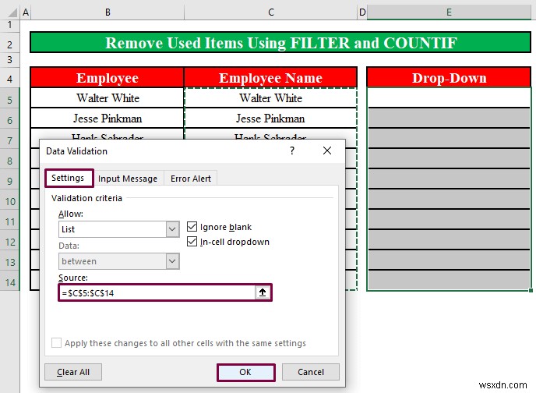Click Jesse Pinkman in Employee Name column
Screen dimensions: 536x393
pyautogui.click(x=270, y=119)
